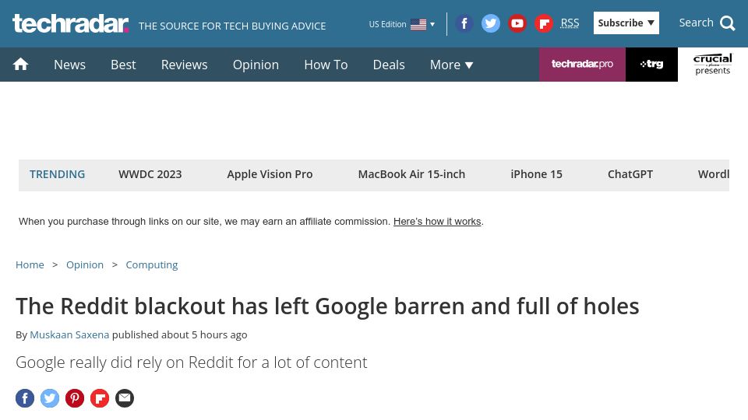This screenshot has width=748, height=420.
Task: Open TechRadar Flipboard page in header
Action: click(x=543, y=23)
